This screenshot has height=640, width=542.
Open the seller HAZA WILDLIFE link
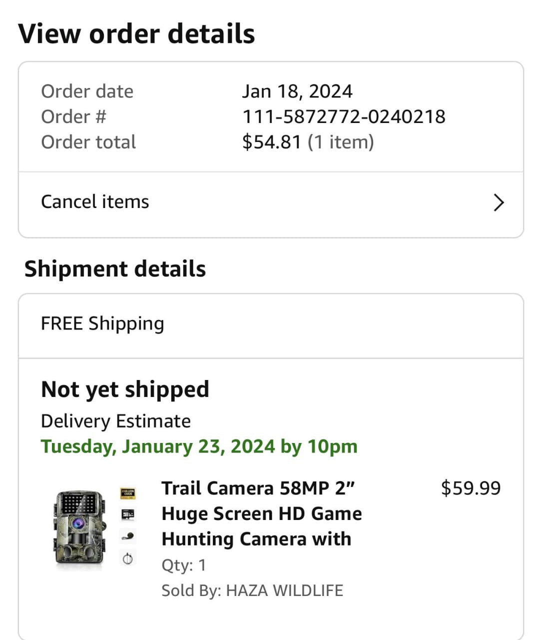pyautogui.click(x=284, y=590)
